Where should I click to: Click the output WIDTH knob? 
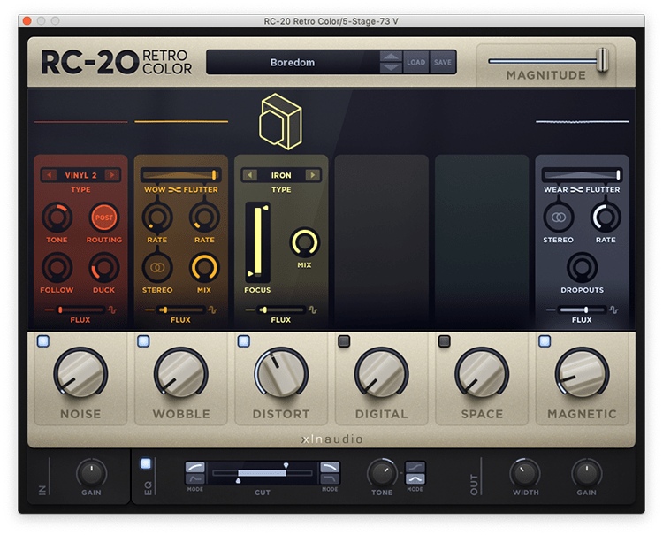tap(525, 473)
